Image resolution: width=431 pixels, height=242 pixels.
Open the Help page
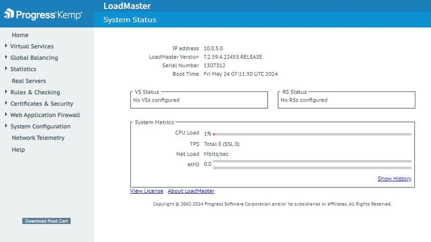(x=18, y=150)
